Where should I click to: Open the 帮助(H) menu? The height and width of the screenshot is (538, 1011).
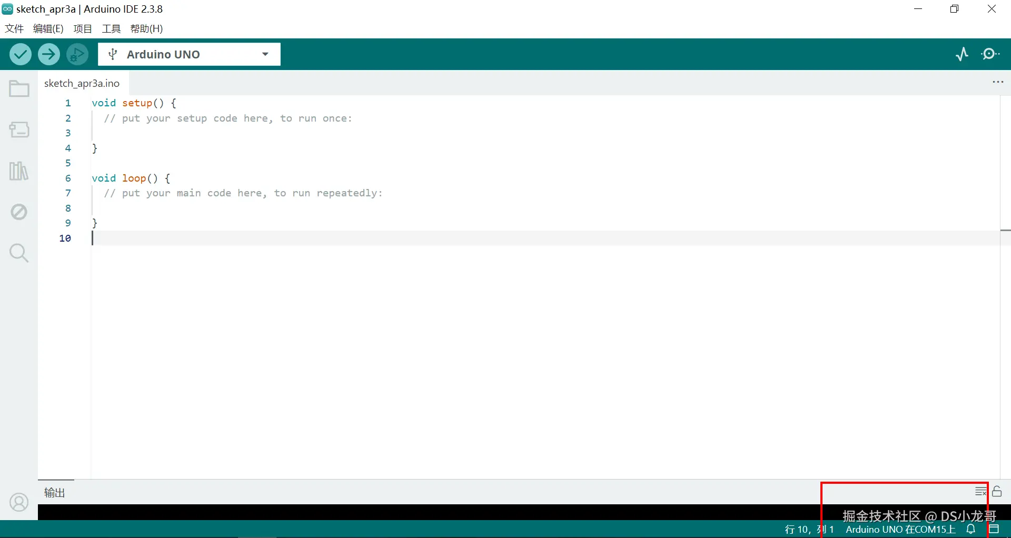(x=146, y=28)
